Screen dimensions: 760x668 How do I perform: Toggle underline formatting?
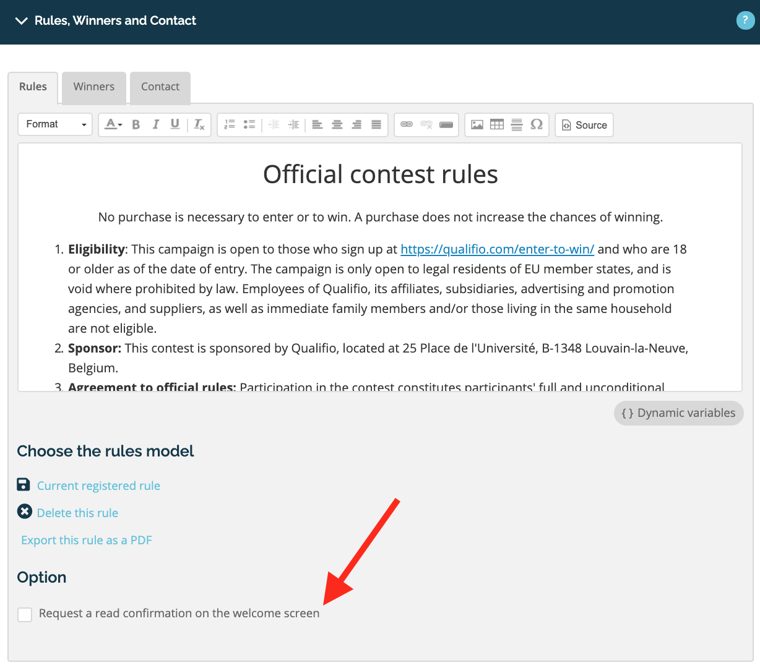coord(175,124)
